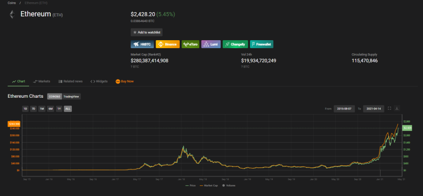Set chart range to 6M
Image resolution: width=423 pixels, height=196 pixels.
[50, 109]
